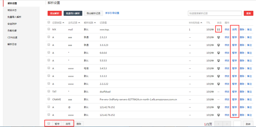Click the shield status icon for record 6.6.6.6
Viewport: 256px width, 127px height.
(218, 53)
